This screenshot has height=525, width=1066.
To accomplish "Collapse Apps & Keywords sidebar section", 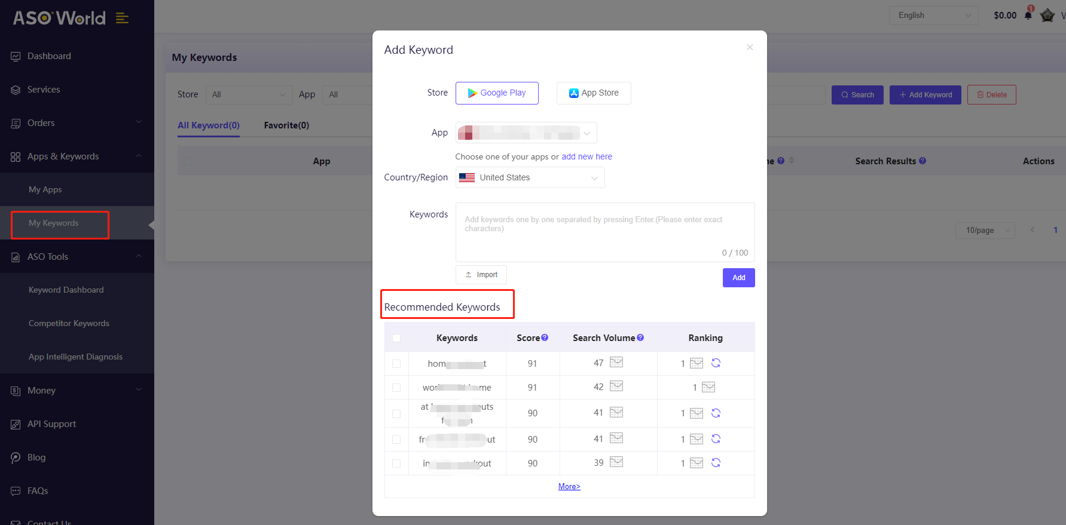I will (77, 156).
